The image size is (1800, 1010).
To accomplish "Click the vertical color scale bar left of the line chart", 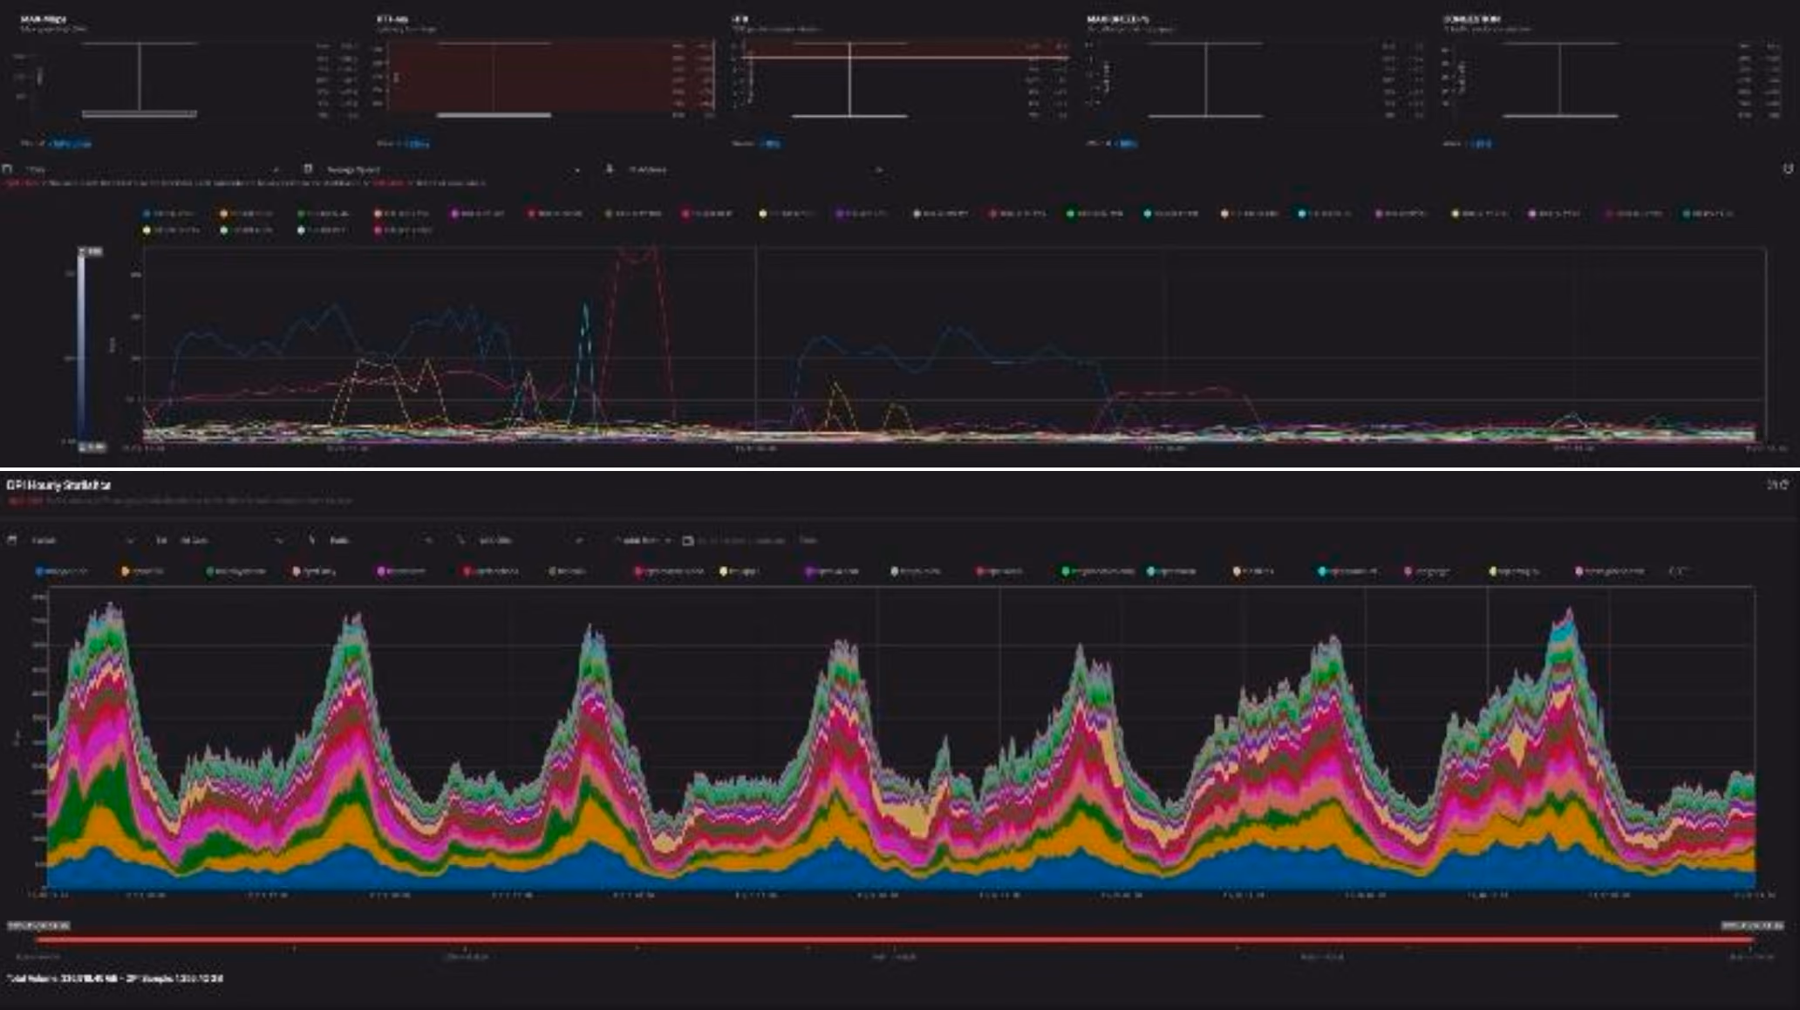I will [82, 349].
